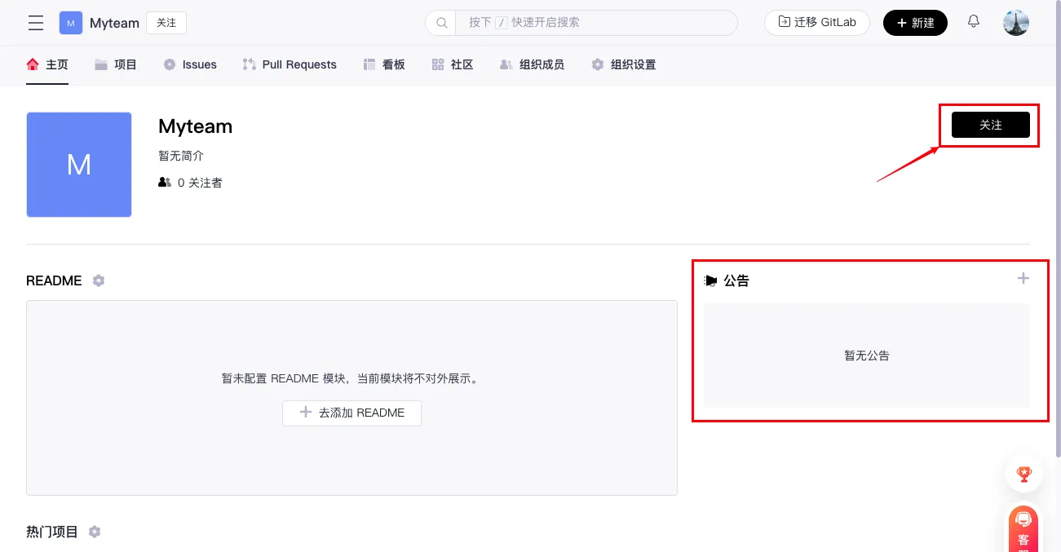
Task: Open the 新建 create menu
Action: (915, 23)
